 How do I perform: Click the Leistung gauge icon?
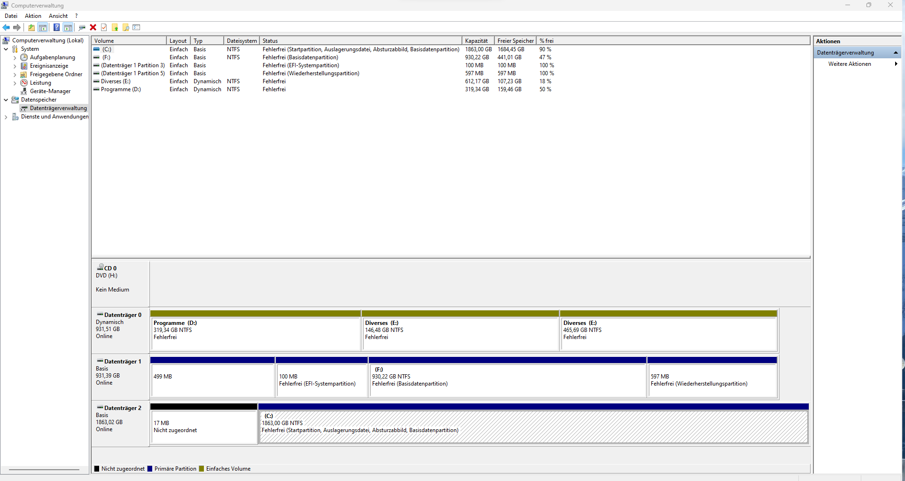click(24, 83)
